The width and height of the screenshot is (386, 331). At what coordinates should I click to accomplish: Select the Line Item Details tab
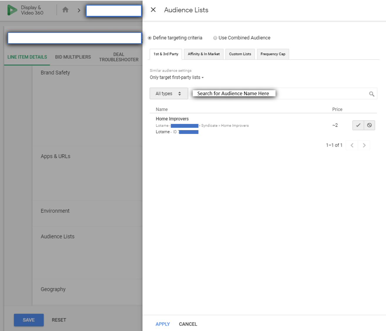pos(27,57)
